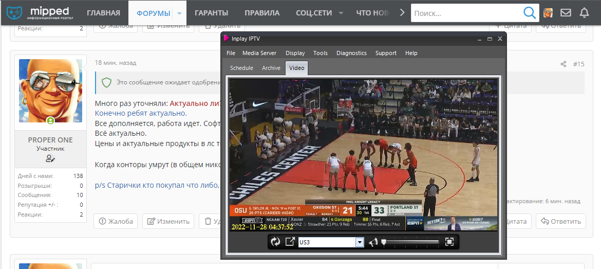Click the volume slider handle

pos(383,242)
